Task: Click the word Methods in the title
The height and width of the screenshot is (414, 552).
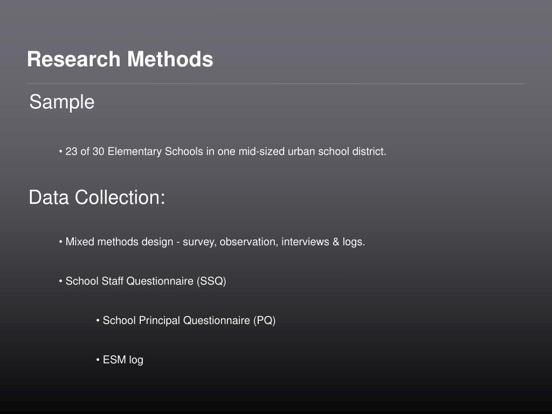Action: 170,59
